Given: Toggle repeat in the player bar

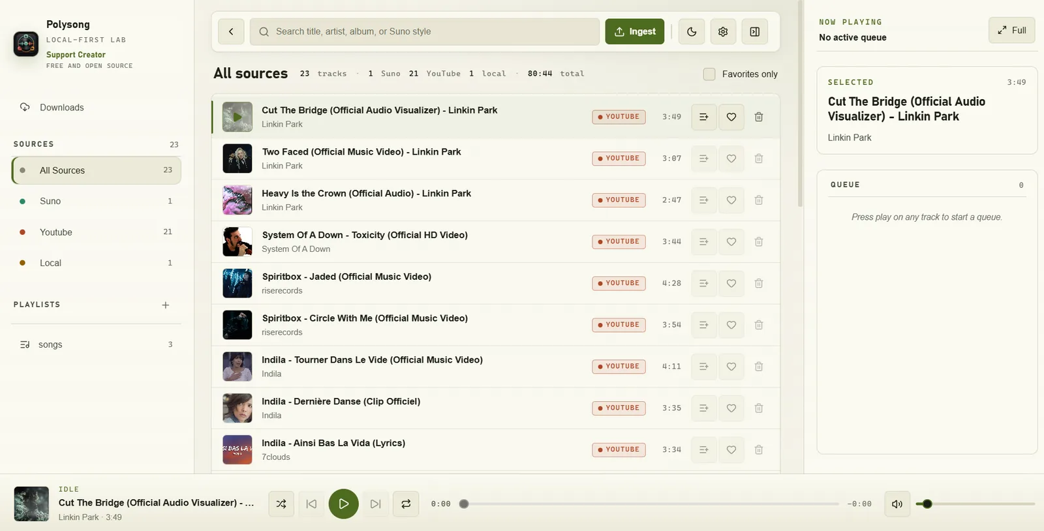Looking at the screenshot, I should (x=406, y=504).
